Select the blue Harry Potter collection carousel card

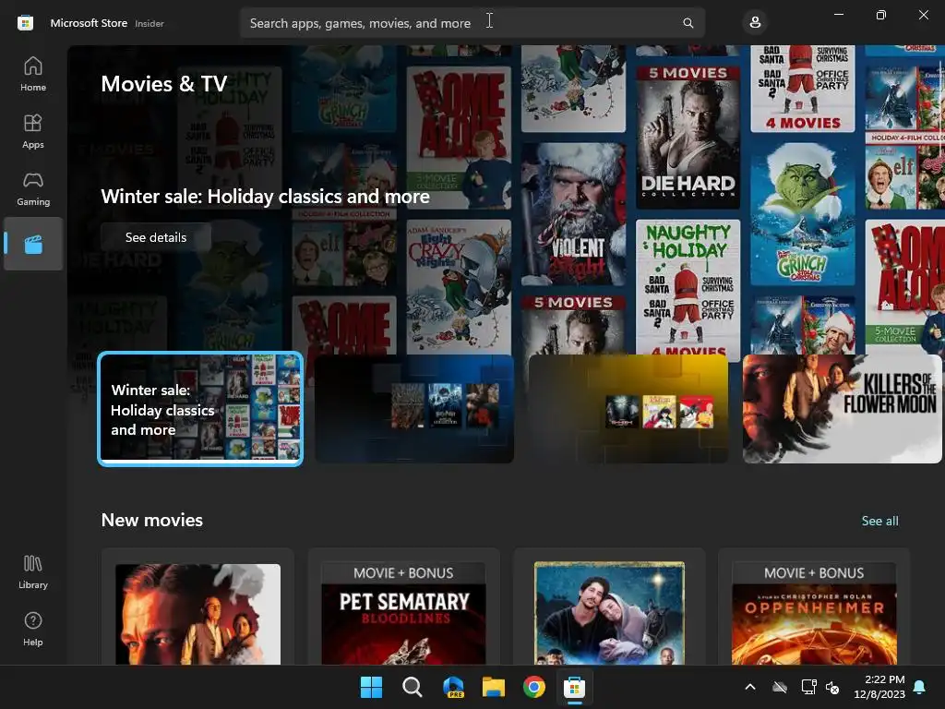click(x=414, y=409)
